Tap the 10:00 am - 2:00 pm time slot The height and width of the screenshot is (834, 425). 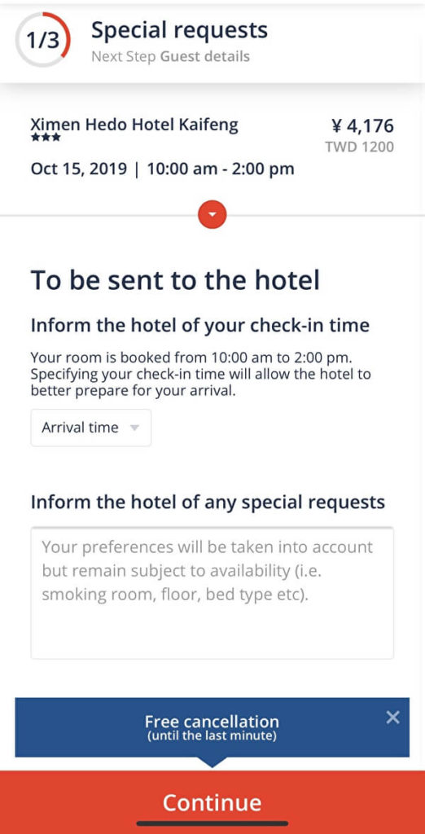click(x=221, y=169)
